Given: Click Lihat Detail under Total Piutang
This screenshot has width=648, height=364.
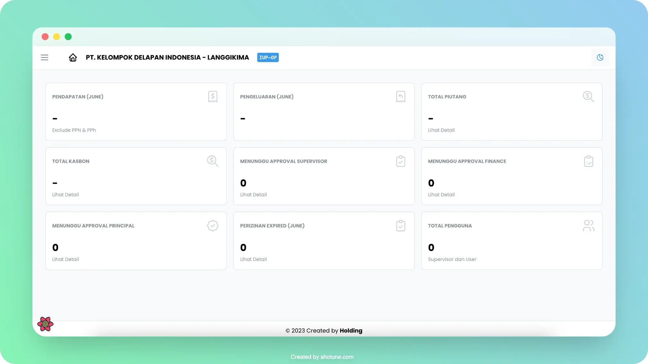Looking at the screenshot, I should point(441,130).
